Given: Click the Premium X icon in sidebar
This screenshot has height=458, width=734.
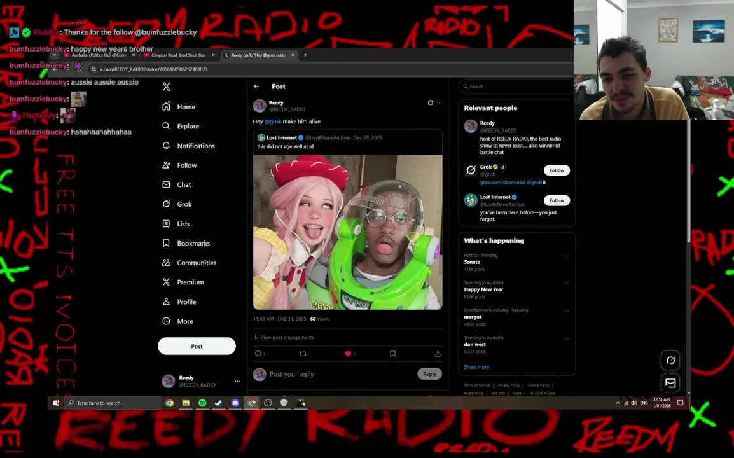Looking at the screenshot, I should pos(166,282).
